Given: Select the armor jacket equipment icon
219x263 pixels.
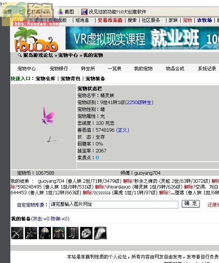Looking at the screenshot, I should coord(59,233).
